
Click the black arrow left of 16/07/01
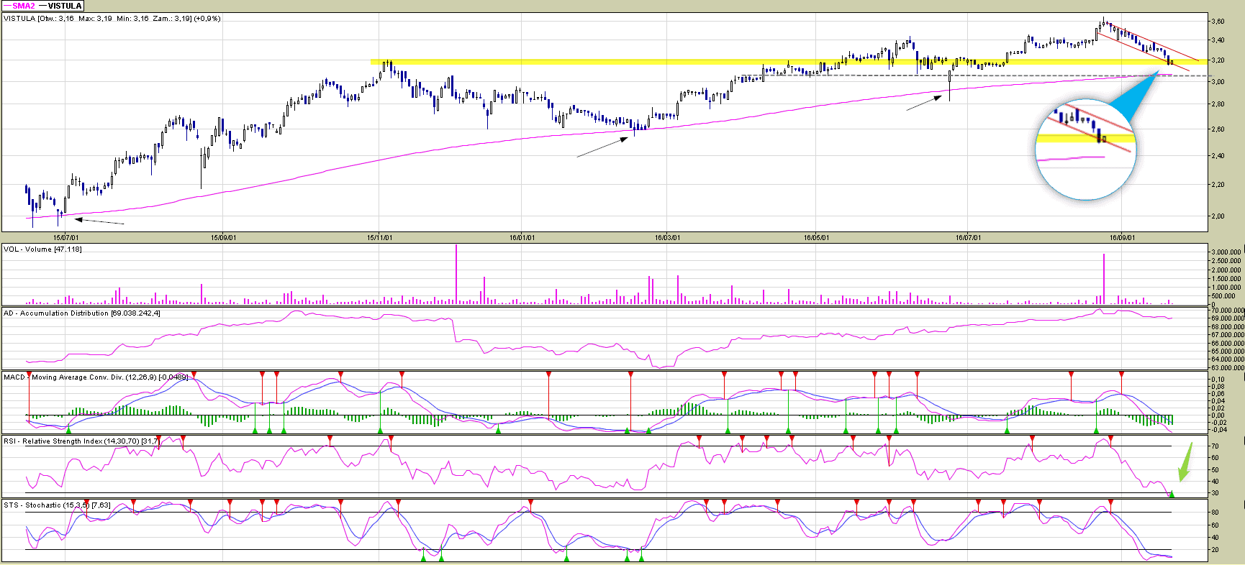pos(924,103)
